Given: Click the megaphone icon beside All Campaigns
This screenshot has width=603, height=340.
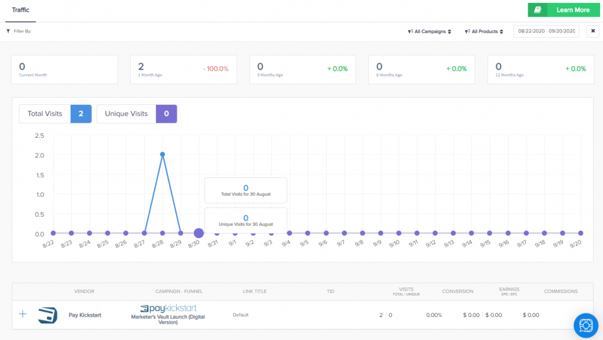Looking at the screenshot, I should pyautogui.click(x=410, y=32).
